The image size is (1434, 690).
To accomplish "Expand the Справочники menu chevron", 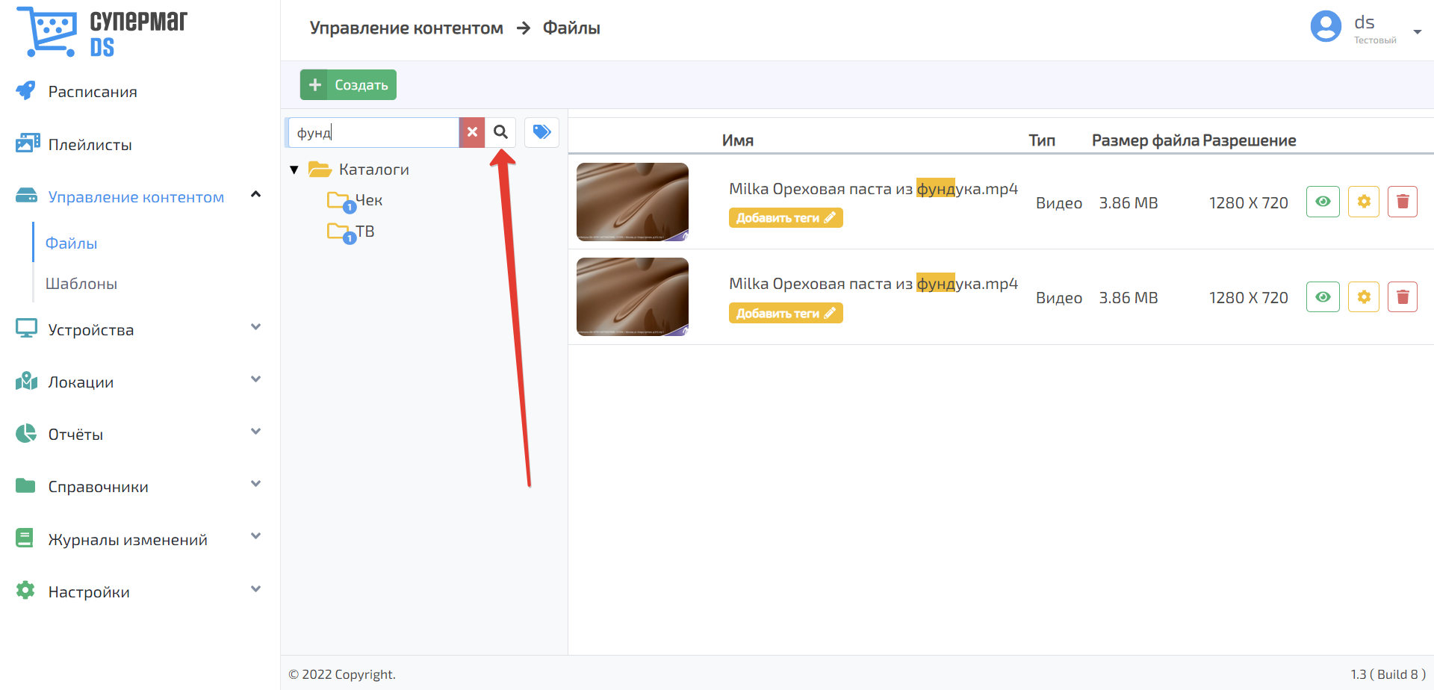I will [255, 484].
